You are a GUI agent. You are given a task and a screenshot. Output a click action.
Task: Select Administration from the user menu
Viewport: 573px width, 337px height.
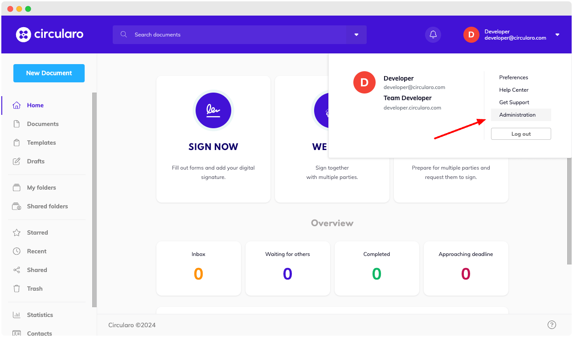click(x=517, y=115)
